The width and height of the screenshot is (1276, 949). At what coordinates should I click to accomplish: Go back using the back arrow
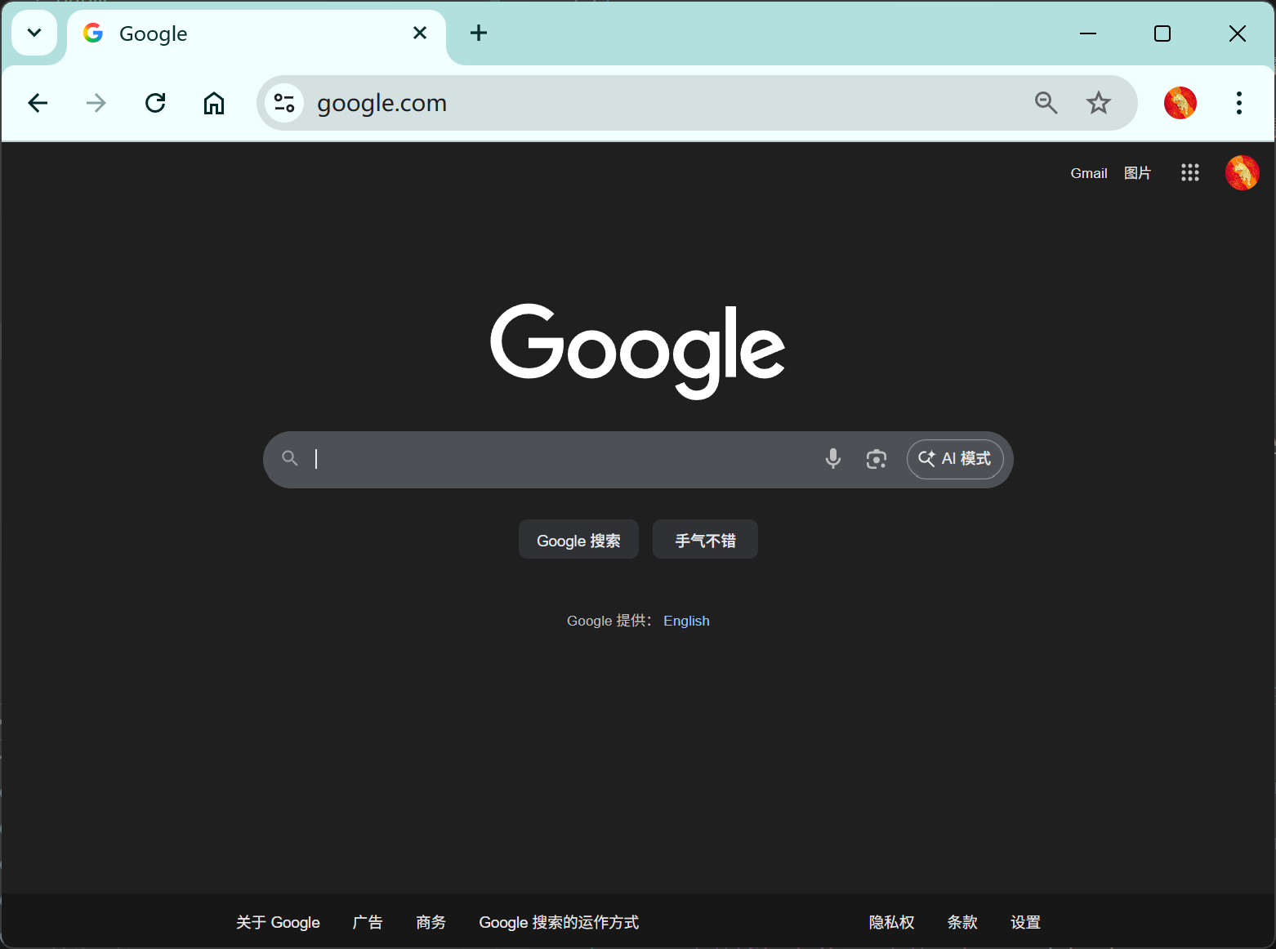[38, 103]
